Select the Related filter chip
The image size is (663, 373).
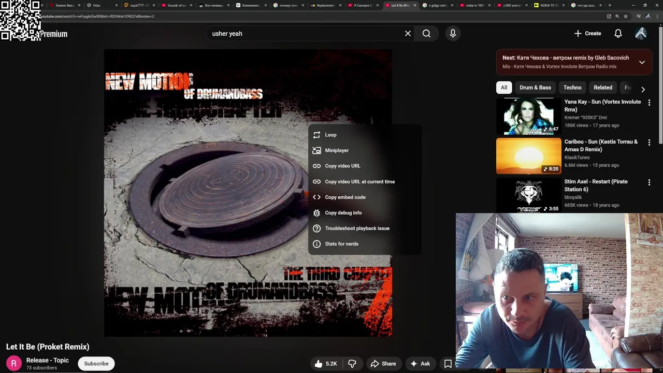point(603,88)
